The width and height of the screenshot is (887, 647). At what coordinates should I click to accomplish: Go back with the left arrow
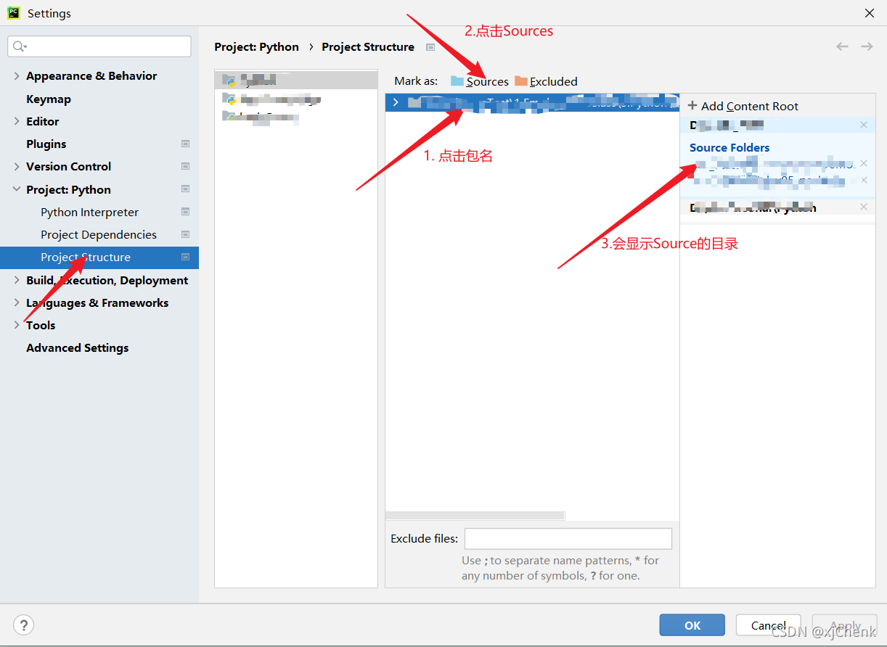coord(842,46)
